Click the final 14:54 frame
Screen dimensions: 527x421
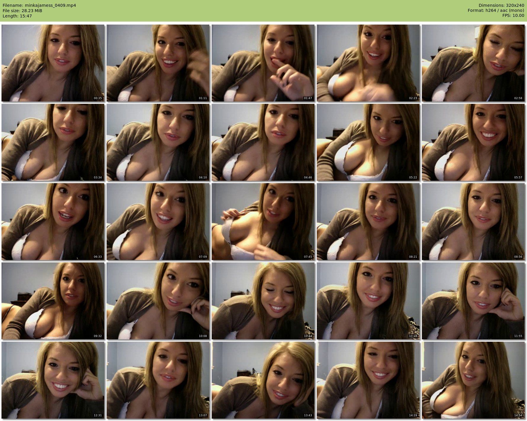pyautogui.click(x=473, y=380)
